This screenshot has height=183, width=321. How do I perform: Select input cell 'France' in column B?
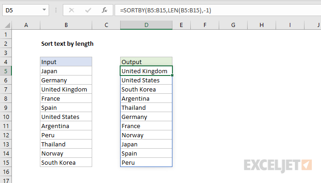[66, 98]
